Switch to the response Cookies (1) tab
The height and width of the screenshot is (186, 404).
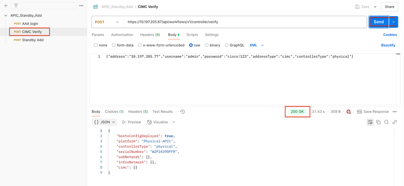(x=114, y=112)
